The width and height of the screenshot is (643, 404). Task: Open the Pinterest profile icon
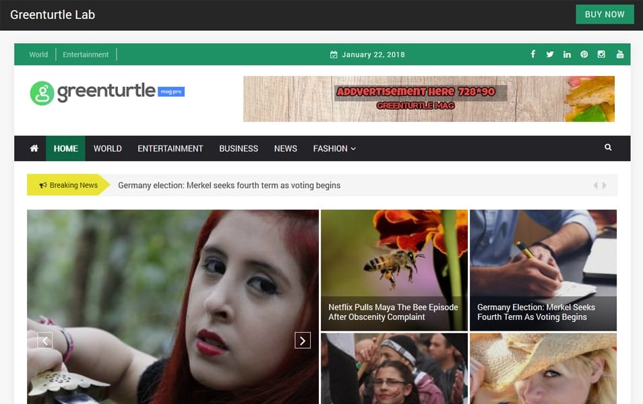pos(584,54)
